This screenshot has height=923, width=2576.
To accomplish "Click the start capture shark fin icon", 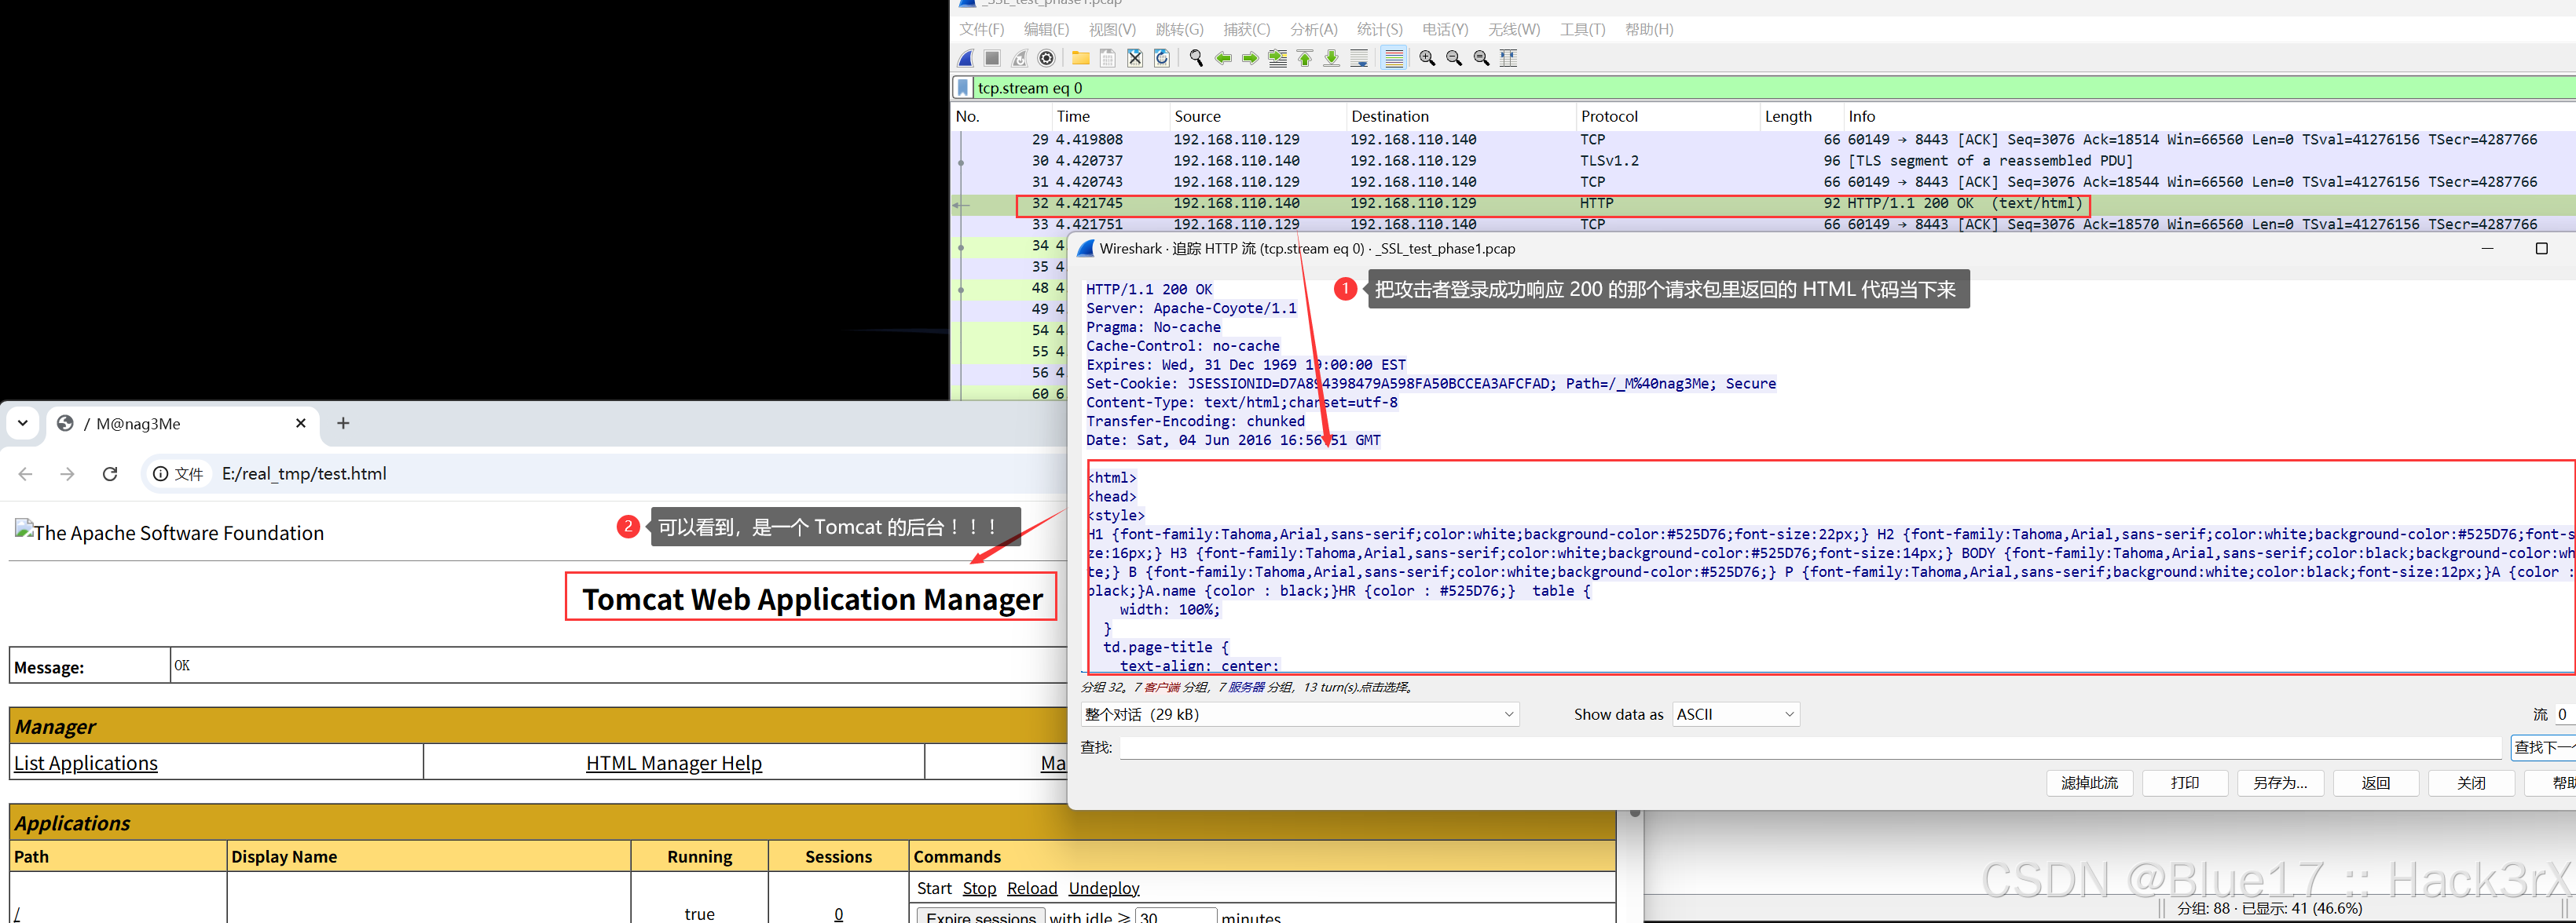I will [966, 58].
